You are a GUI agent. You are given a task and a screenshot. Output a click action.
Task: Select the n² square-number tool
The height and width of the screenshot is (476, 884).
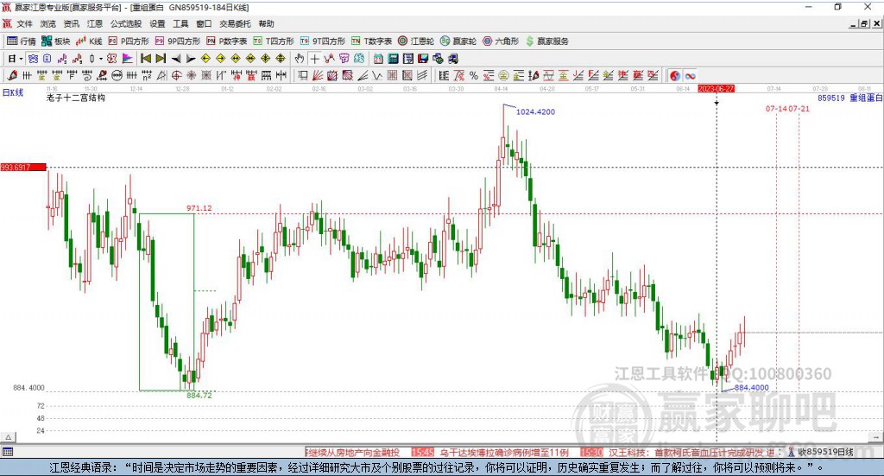pos(147,75)
